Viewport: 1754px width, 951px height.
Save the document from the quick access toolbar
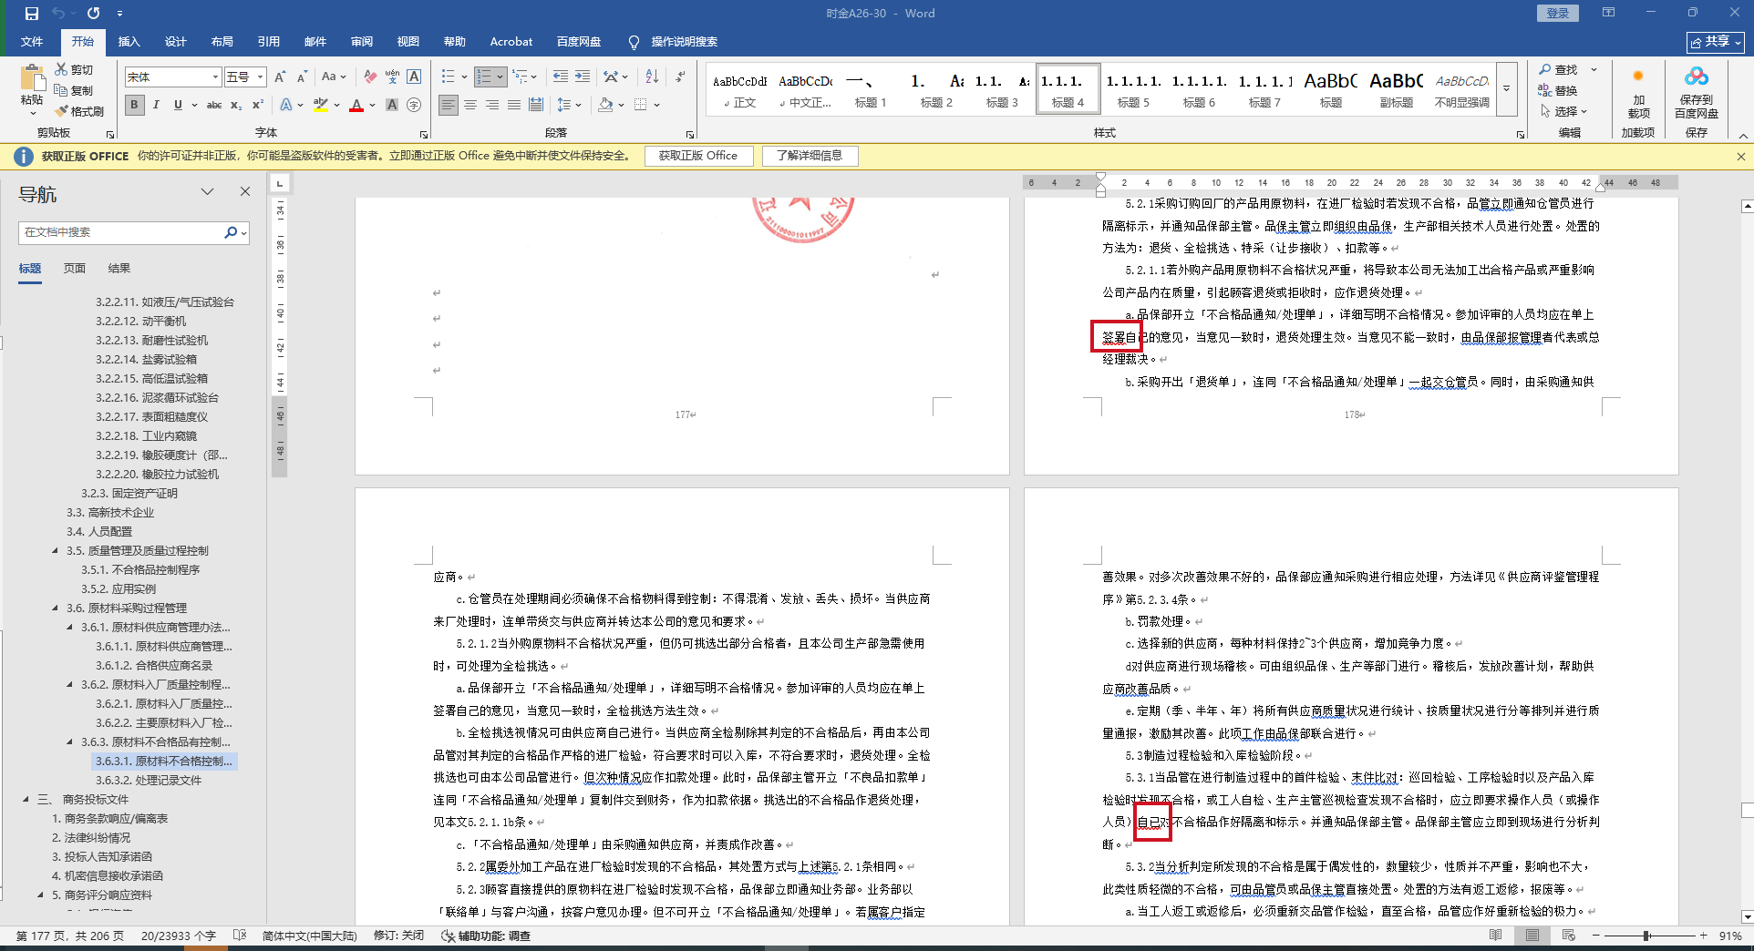32,14
